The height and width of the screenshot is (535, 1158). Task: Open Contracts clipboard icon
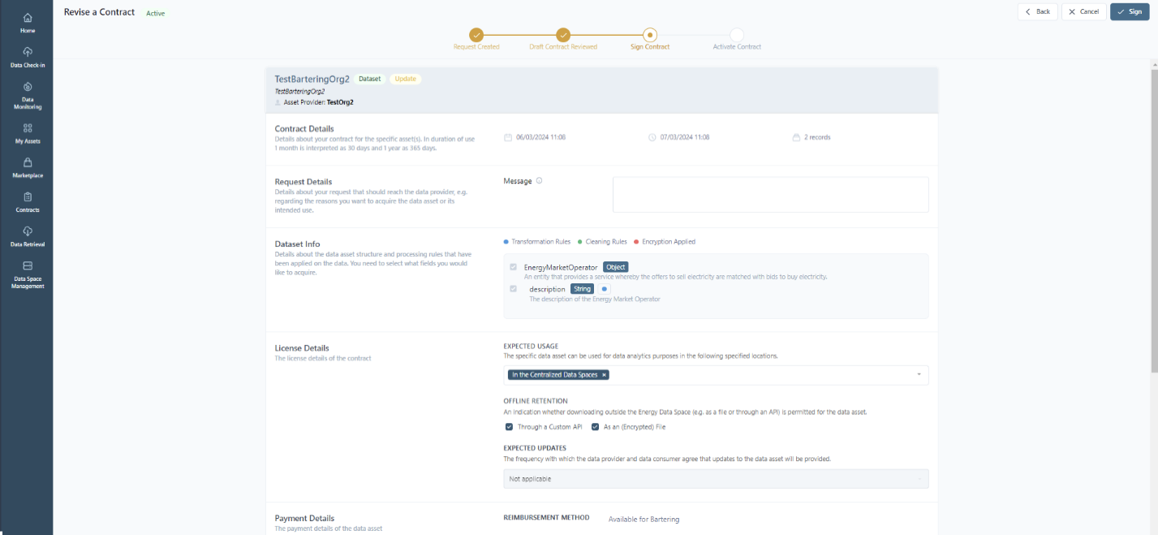click(28, 196)
